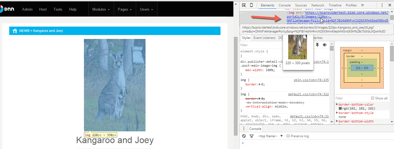Image resolution: width=394 pixels, height=149 pixels.
Task: Show more DevTools tabs chevron
Action: pos(362,5)
